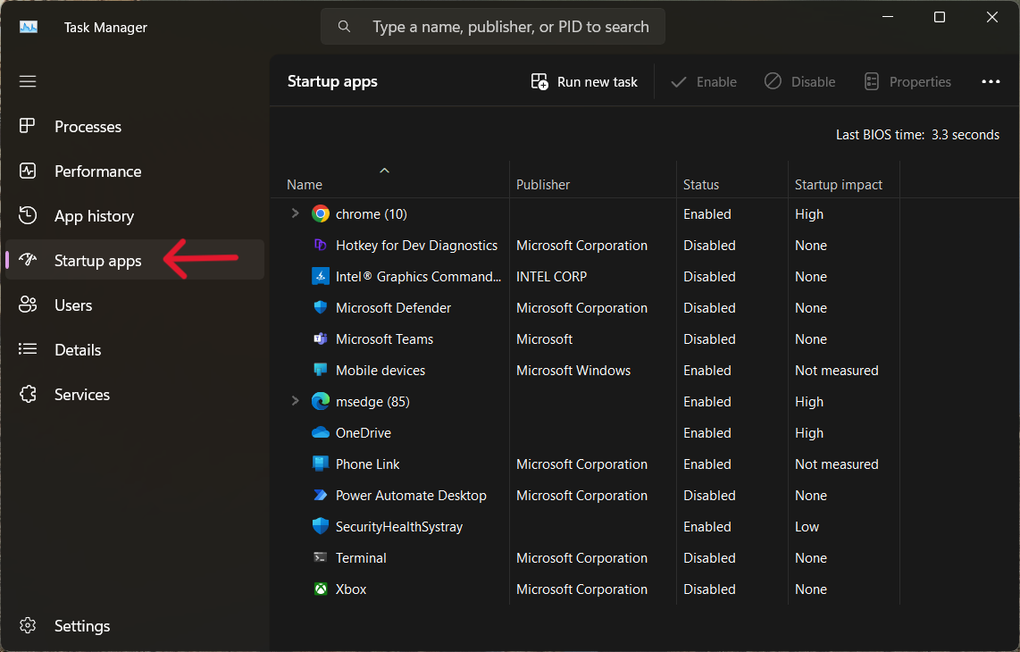Select the Xbox startup app icon

point(321,589)
